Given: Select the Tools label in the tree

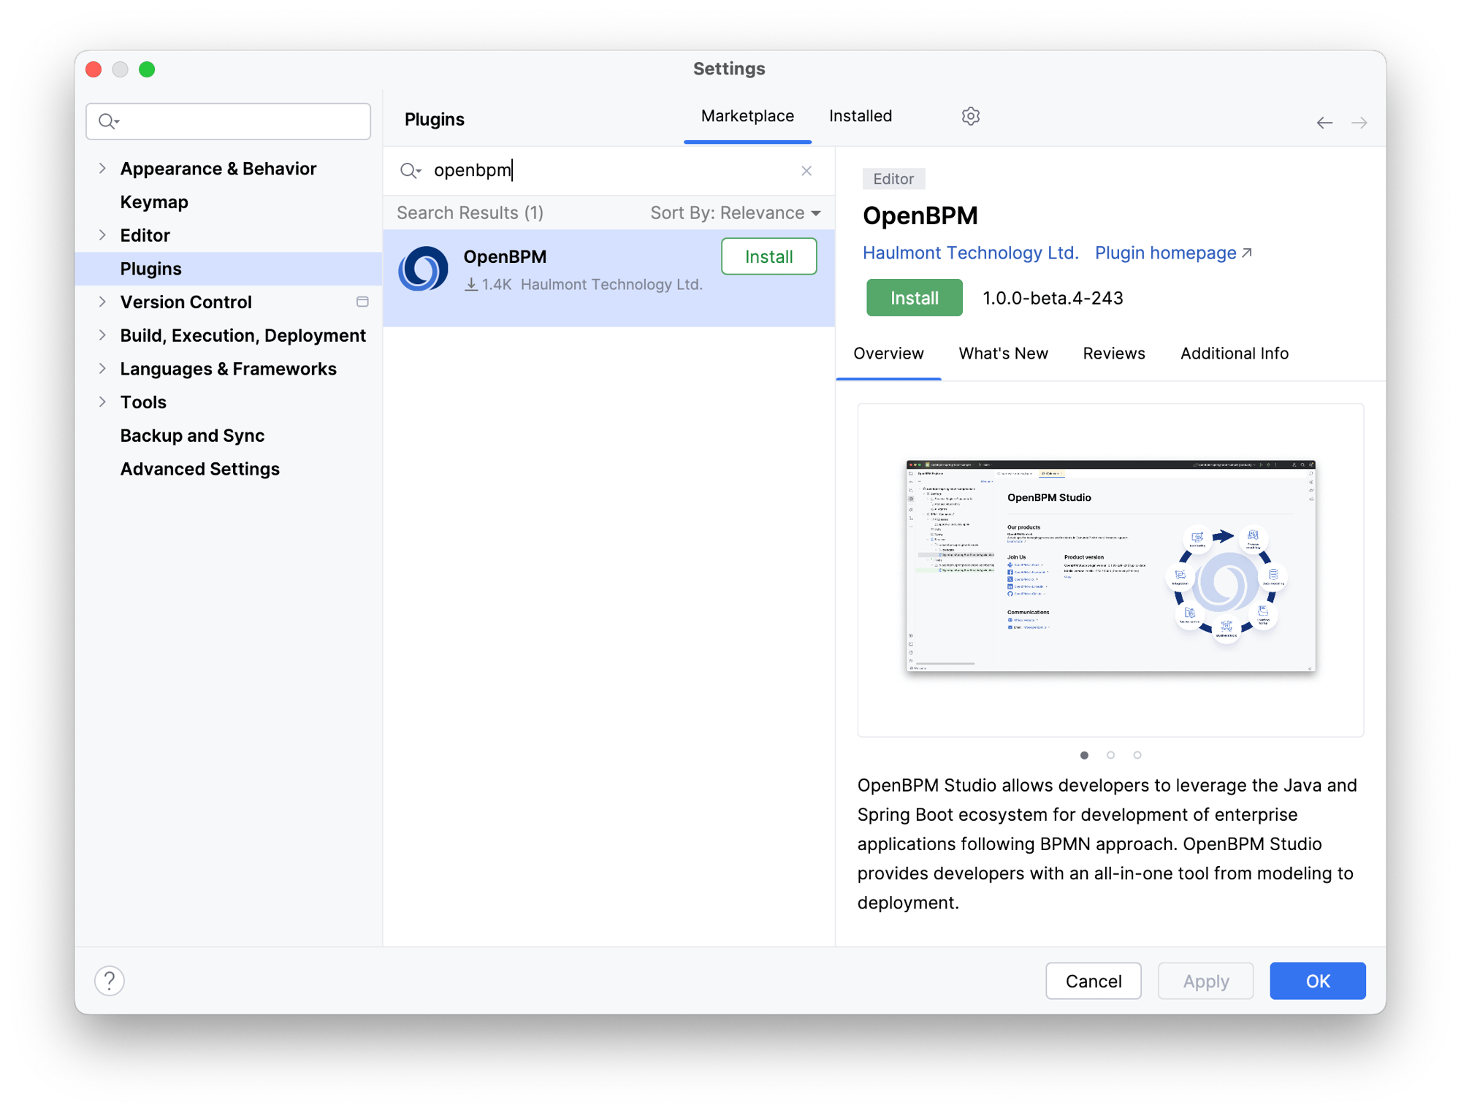Looking at the screenshot, I should point(143,402).
